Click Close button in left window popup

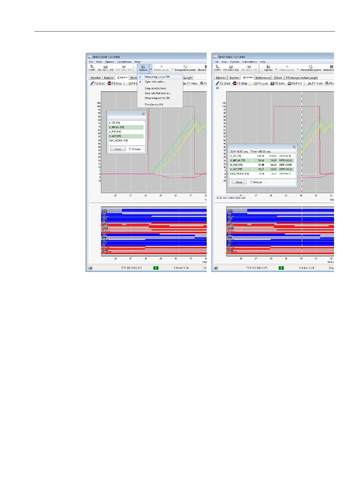tap(118, 149)
